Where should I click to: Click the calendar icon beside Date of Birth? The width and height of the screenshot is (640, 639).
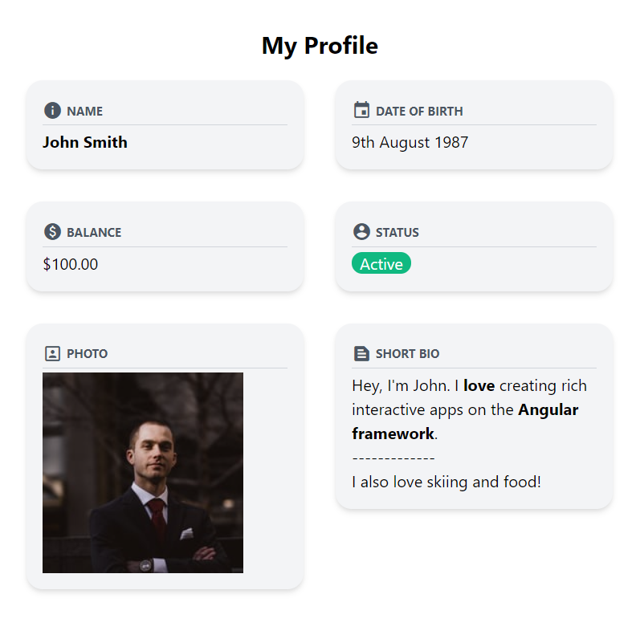[x=361, y=110]
